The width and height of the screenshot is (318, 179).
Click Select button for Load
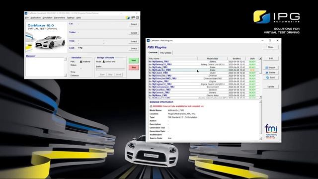click(134, 48)
